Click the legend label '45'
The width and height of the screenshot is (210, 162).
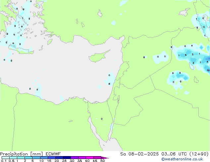click(95, 161)
